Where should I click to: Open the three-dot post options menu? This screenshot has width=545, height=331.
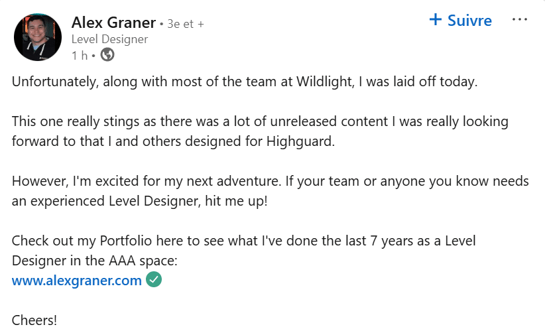coord(520,20)
